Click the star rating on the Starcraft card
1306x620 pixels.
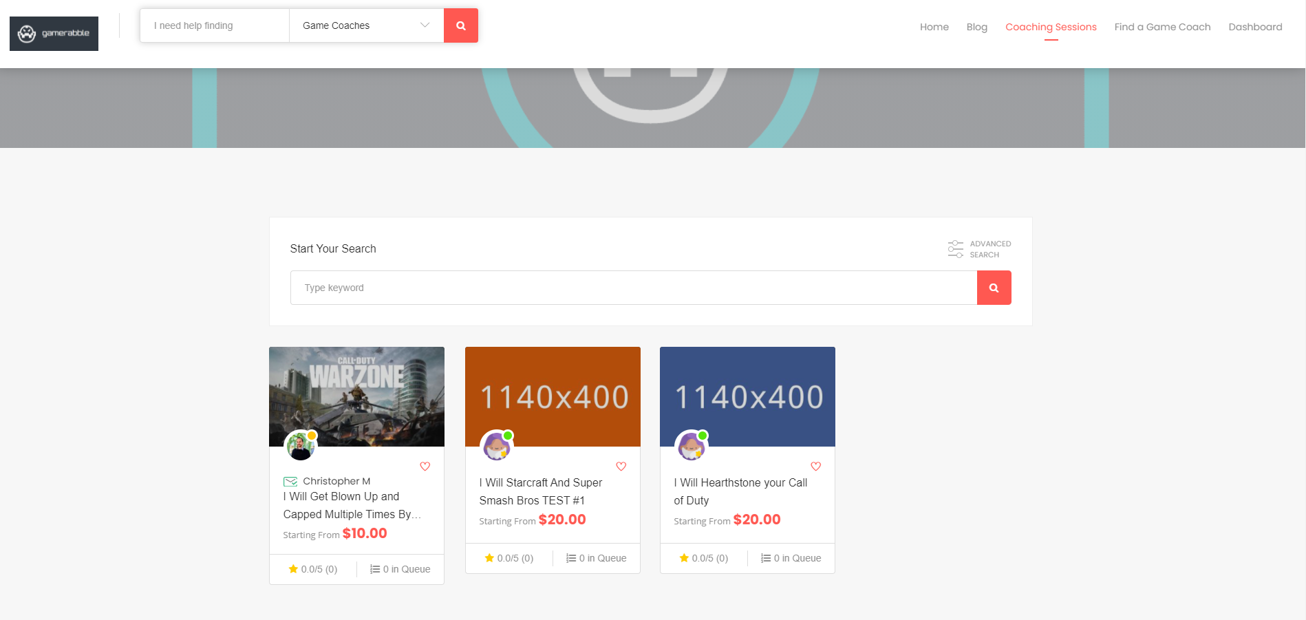[509, 558]
